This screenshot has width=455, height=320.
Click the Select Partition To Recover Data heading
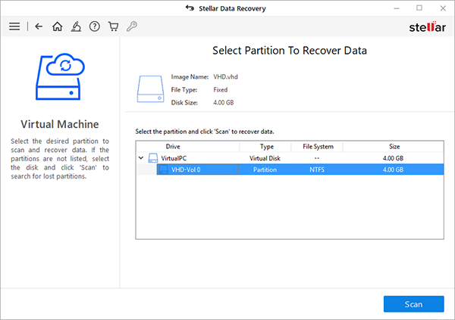tap(290, 51)
